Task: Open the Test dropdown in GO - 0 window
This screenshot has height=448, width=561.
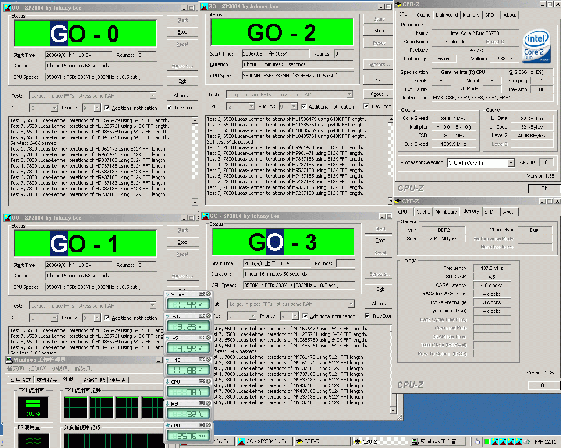Action: tap(153, 96)
